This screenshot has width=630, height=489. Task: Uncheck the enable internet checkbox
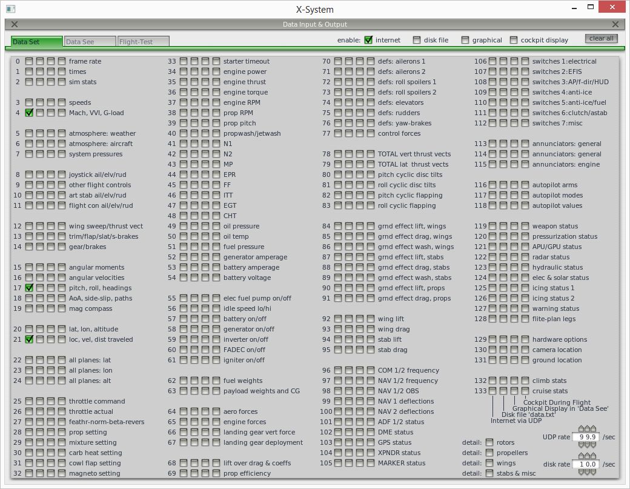(368, 40)
